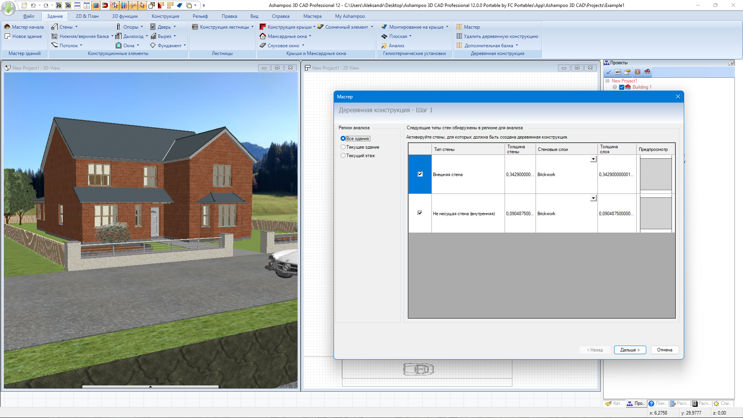743x418 pixels.
Task: Open wall layers dropdown for inner wall
Action: tap(593, 198)
